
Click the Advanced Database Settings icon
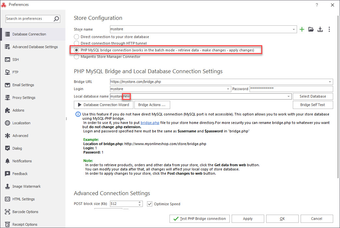(x=7, y=47)
